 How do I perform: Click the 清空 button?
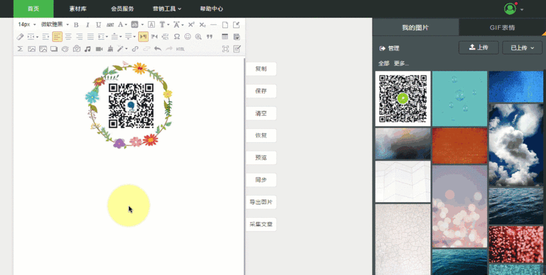coord(261,113)
